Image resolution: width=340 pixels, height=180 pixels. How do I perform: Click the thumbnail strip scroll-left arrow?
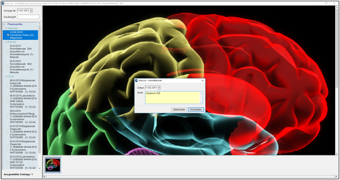tap(44, 177)
